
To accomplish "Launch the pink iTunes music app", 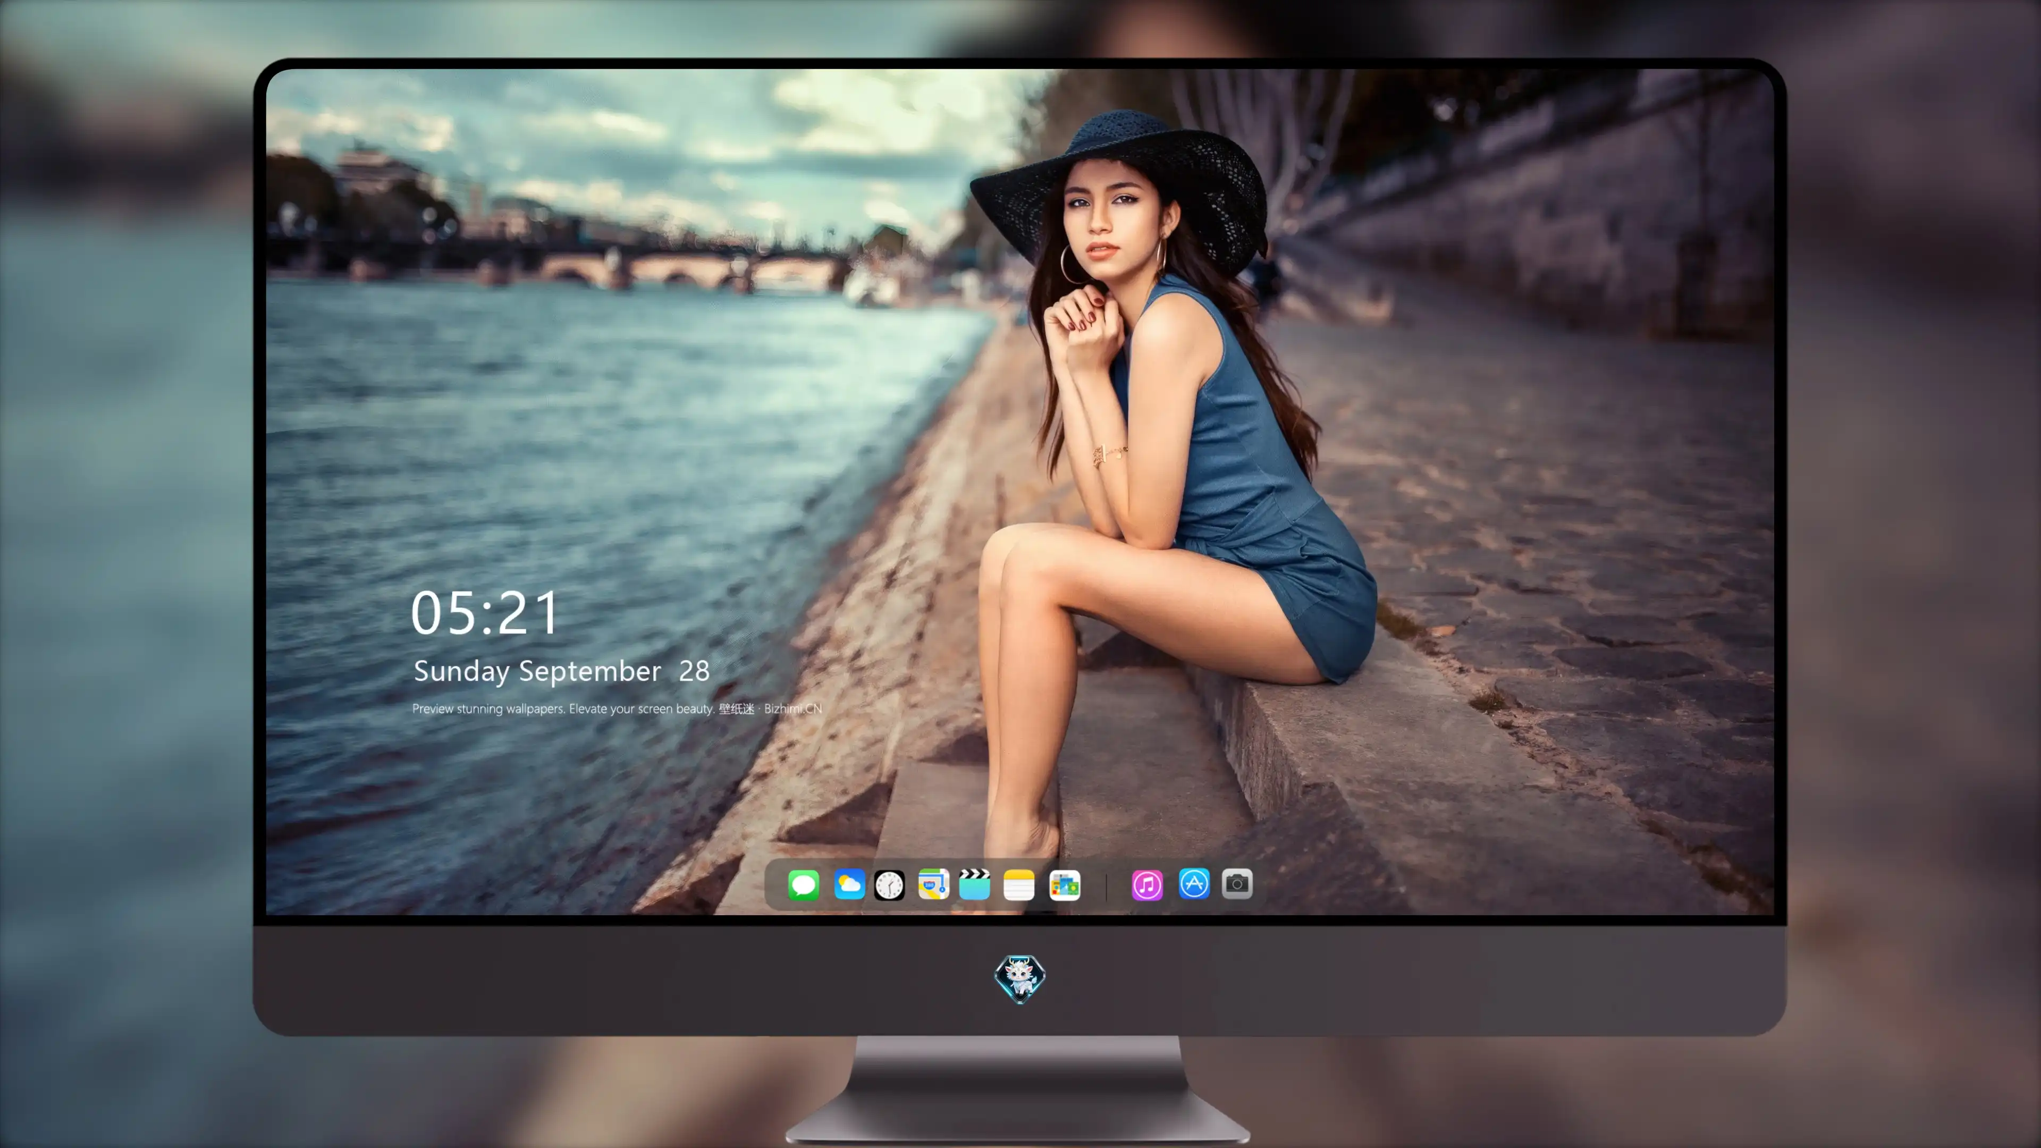I will pyautogui.click(x=1148, y=885).
